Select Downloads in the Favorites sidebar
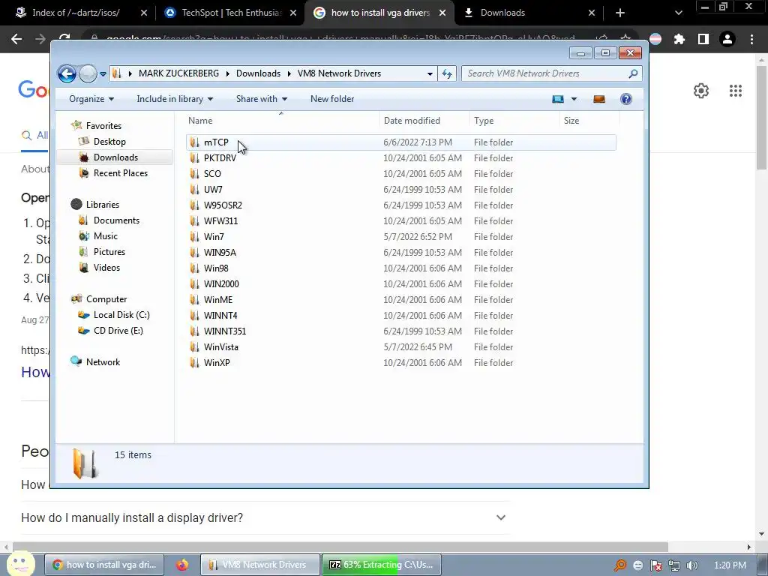Viewport: 768px width, 576px height. (115, 157)
